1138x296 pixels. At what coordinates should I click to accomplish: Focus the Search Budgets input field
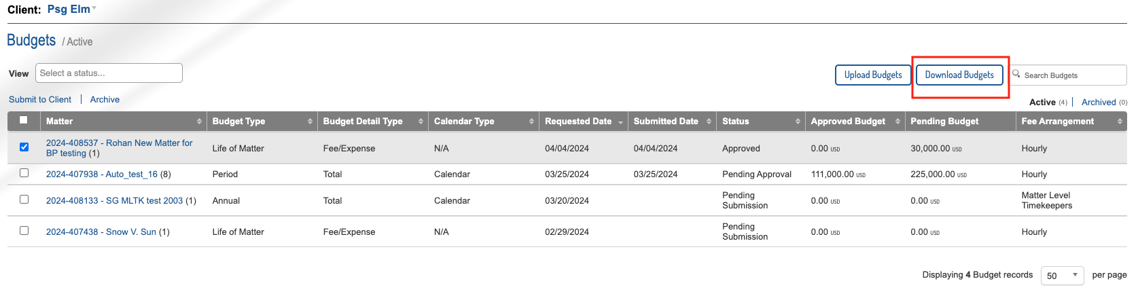click(x=1069, y=75)
